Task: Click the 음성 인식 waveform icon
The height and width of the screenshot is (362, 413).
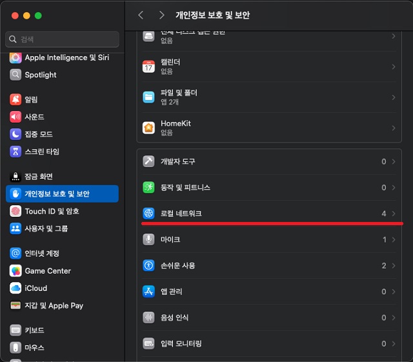Action: [148, 317]
